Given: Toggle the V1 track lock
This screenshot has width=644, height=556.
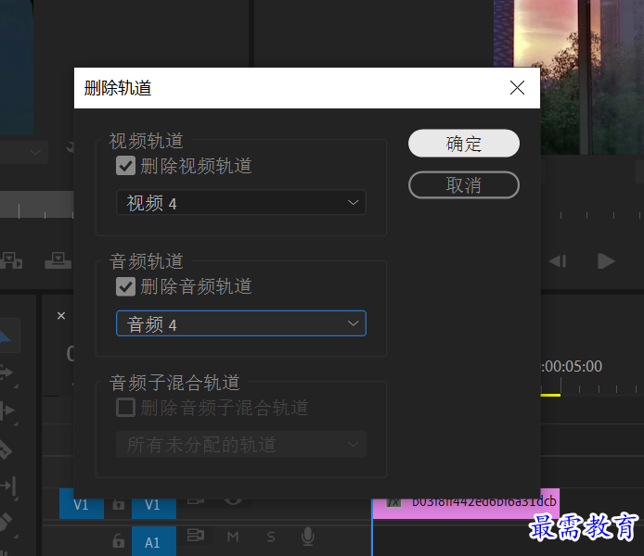Looking at the screenshot, I should [x=119, y=504].
